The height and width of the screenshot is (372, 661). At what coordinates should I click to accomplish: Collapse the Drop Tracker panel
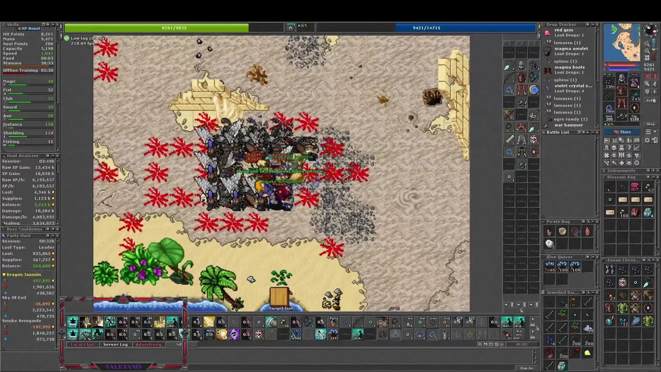point(593,24)
